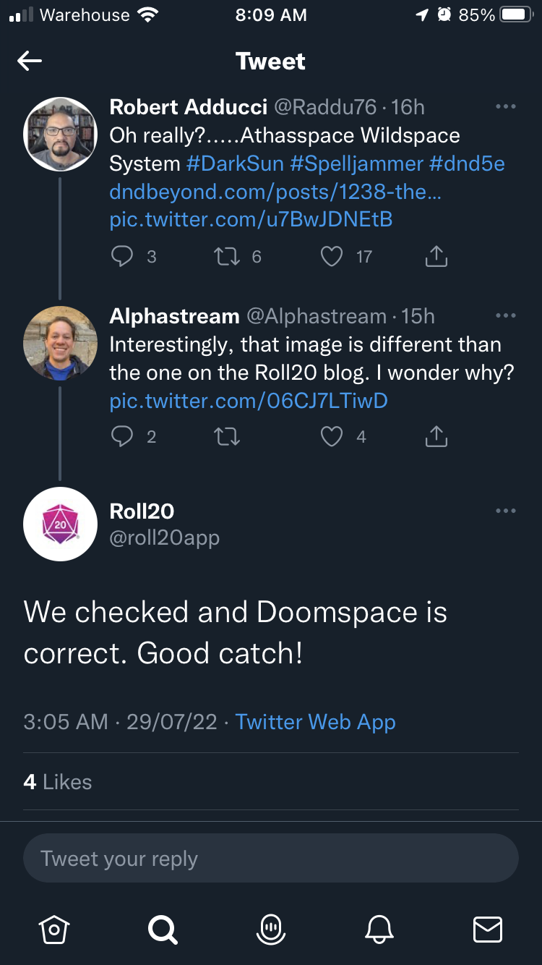This screenshot has width=542, height=965.
Task: Share Alphastream's tweet
Action: pyautogui.click(x=436, y=436)
